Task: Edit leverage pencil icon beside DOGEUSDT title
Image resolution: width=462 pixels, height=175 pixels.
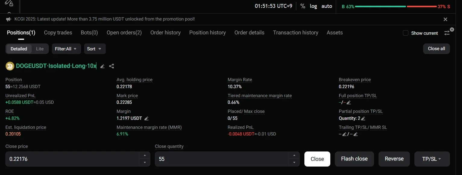Action: coord(102,66)
